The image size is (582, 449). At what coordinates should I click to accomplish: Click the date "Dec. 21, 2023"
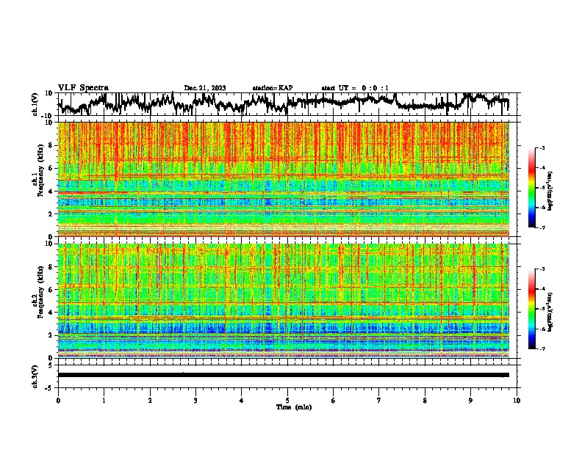click(205, 88)
